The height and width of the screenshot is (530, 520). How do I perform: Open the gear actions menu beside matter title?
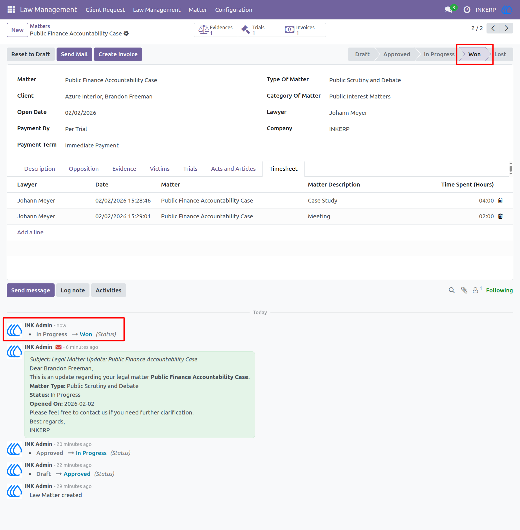[x=126, y=33]
